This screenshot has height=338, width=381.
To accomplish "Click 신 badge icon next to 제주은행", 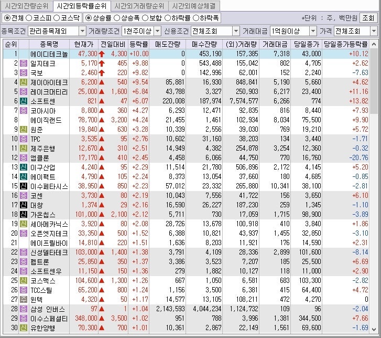I will (x=24, y=148).
